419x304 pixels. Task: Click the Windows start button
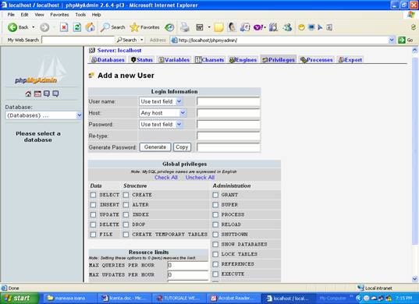tap(20, 298)
